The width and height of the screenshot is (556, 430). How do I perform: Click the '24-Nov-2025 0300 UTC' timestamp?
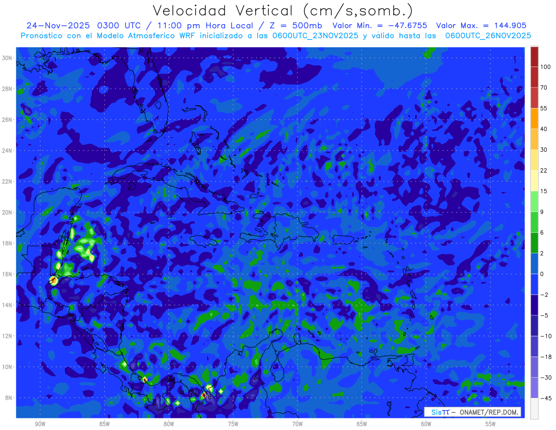[84, 26]
